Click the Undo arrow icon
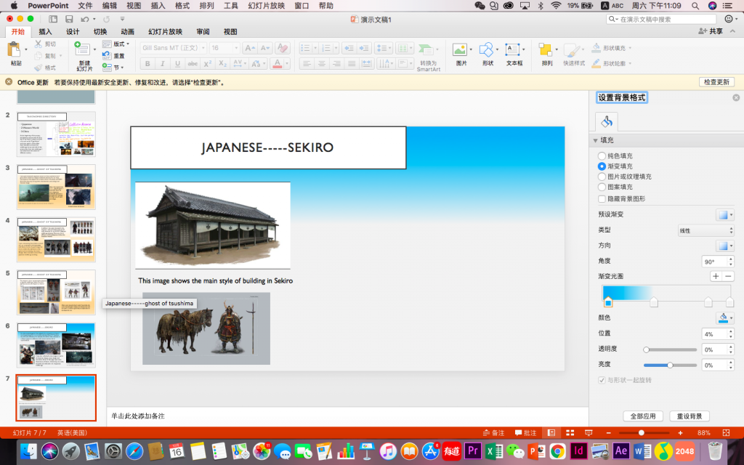Viewport: 744px width, 465px height. click(x=85, y=19)
